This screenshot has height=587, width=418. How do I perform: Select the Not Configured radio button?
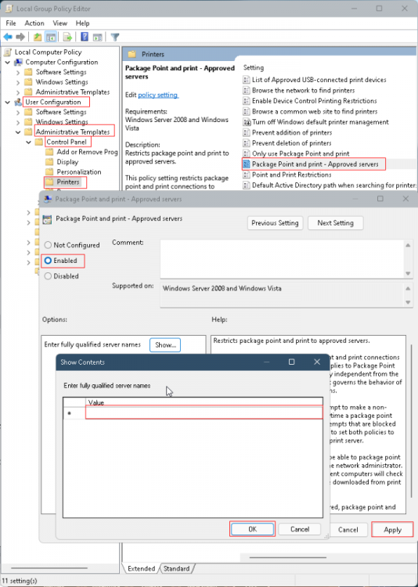[x=48, y=245]
